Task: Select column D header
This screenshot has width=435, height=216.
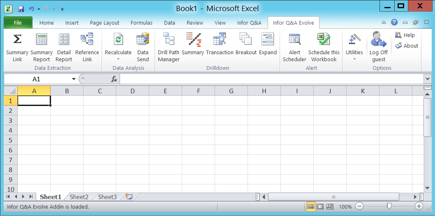Action: point(133,91)
